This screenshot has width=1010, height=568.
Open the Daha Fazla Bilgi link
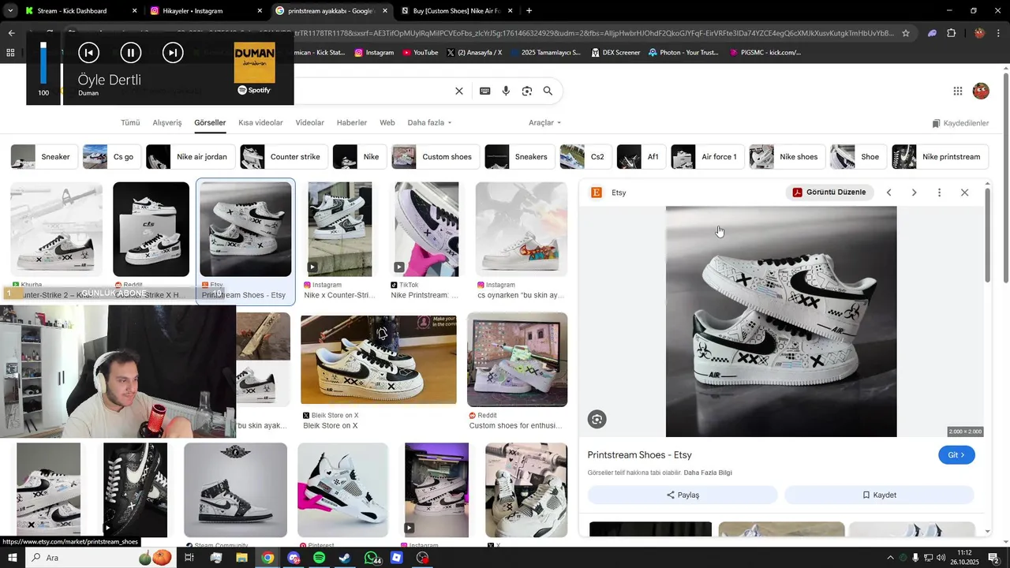click(708, 473)
